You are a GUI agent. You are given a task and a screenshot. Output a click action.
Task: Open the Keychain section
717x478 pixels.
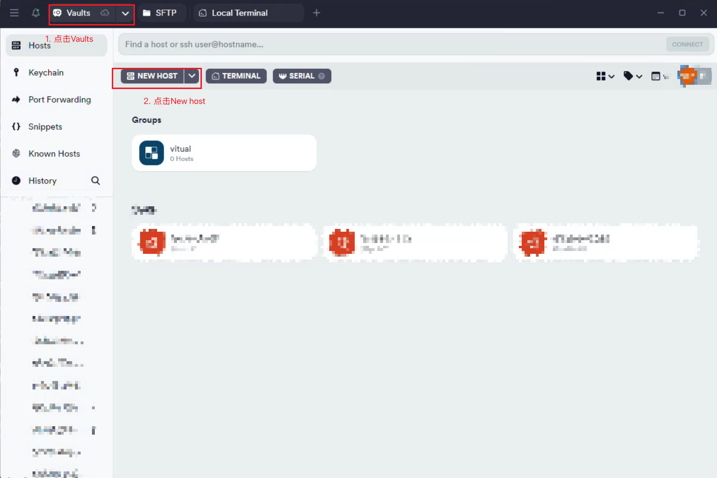pos(46,73)
